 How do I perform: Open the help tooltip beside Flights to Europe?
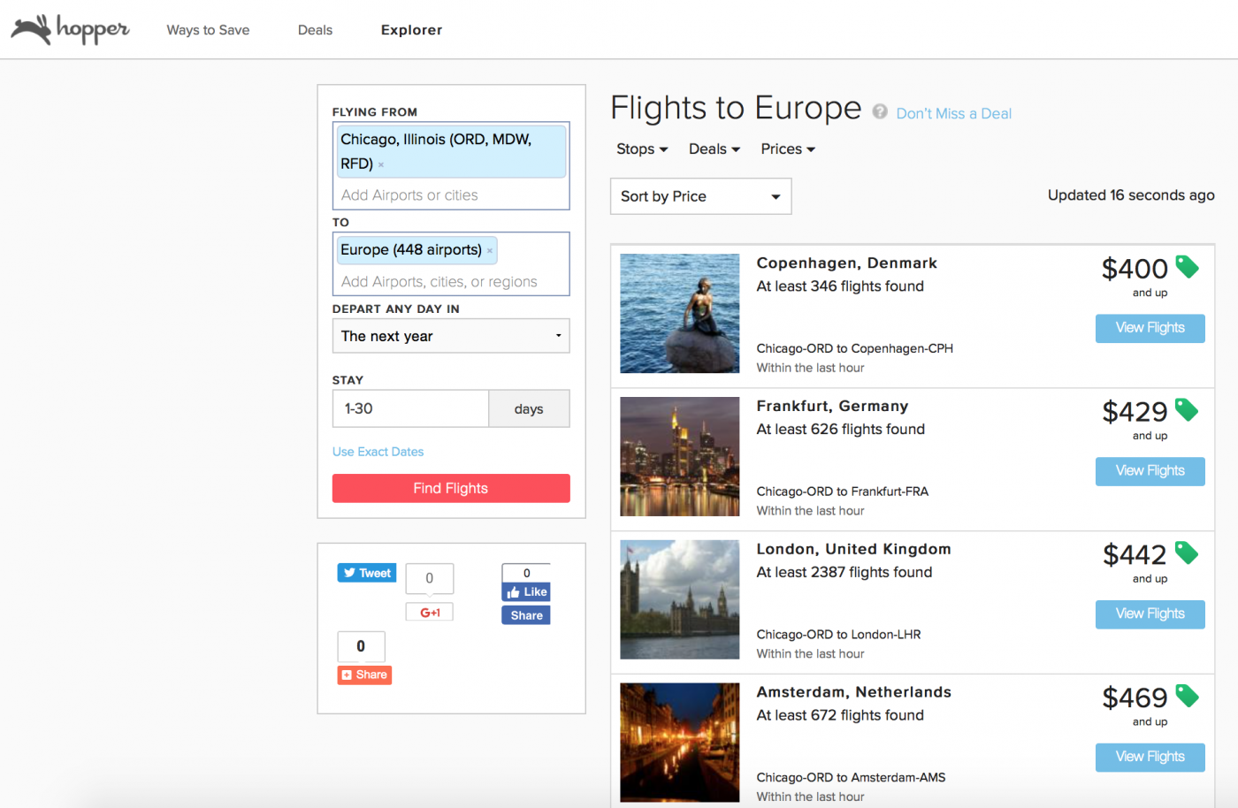pos(880,111)
